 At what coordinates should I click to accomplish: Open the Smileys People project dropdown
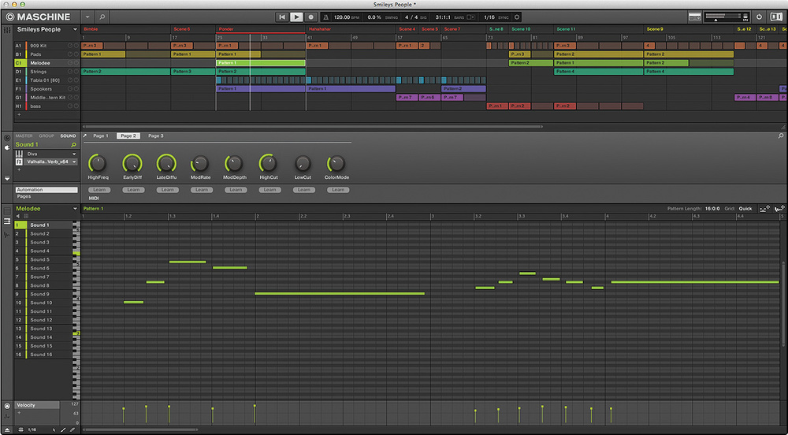point(75,30)
